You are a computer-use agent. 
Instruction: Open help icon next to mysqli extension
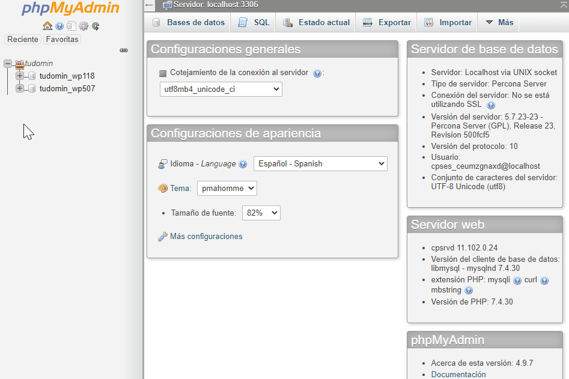517,280
